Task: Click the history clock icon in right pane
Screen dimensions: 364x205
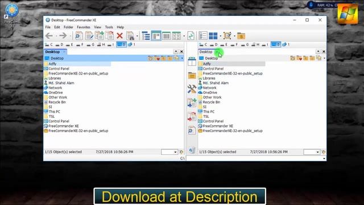Action: point(292,58)
